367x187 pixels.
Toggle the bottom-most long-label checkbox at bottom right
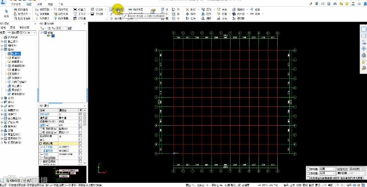pos(308,178)
